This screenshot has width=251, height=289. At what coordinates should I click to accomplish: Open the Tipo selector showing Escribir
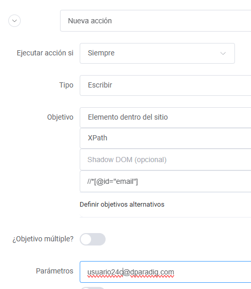(166, 85)
